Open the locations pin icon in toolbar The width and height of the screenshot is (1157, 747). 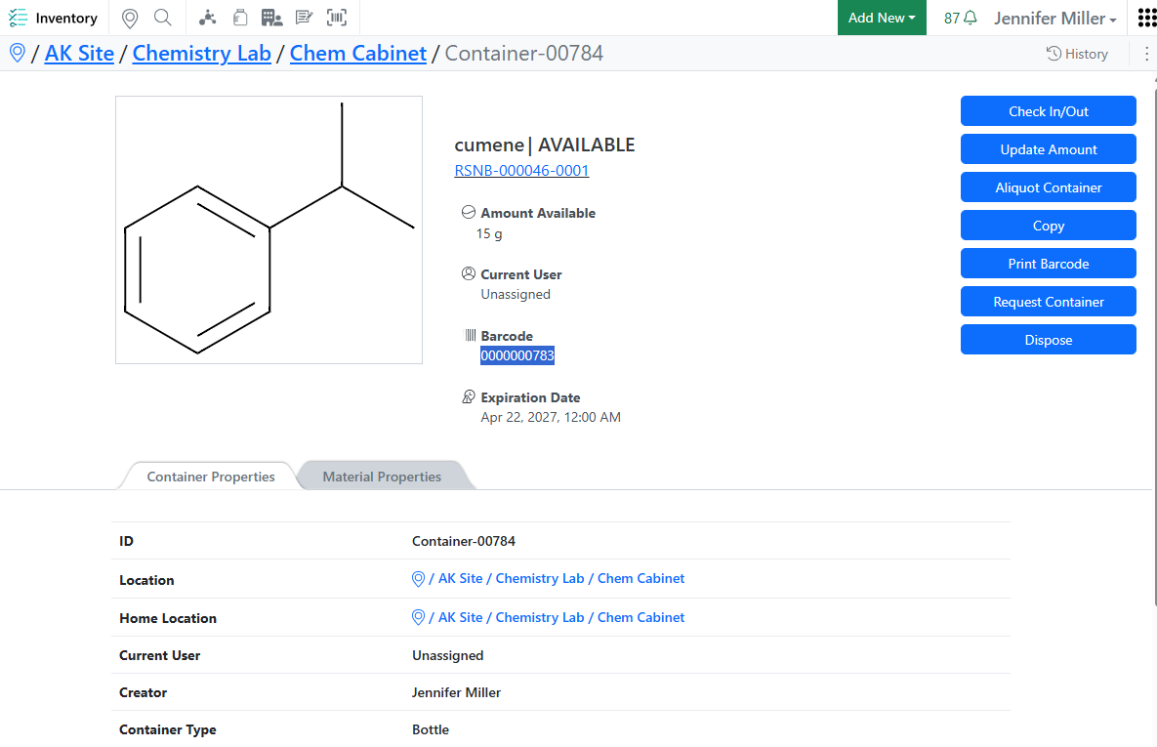(130, 18)
